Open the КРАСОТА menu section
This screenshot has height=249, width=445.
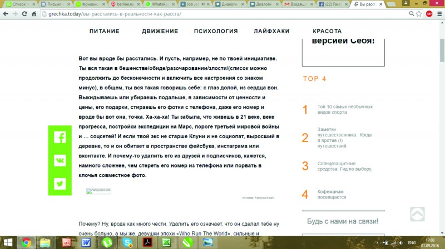coord(327,31)
